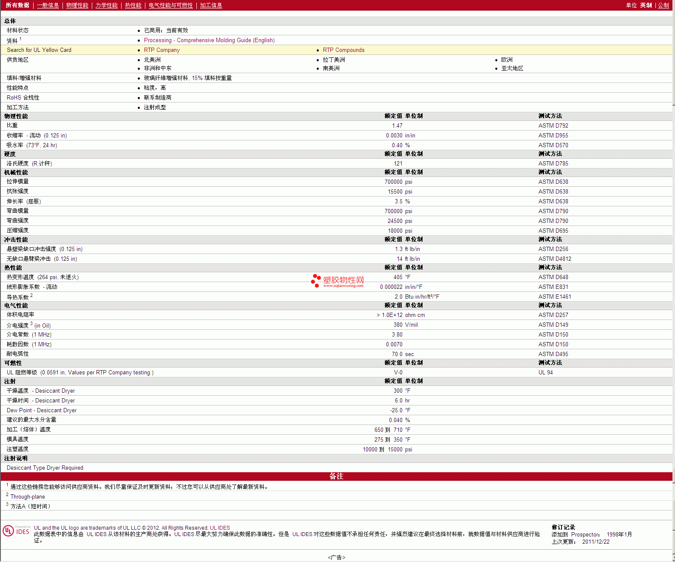Click Search for UL Yellow Card
Screen dimensions: 675x562
[x=39, y=50]
